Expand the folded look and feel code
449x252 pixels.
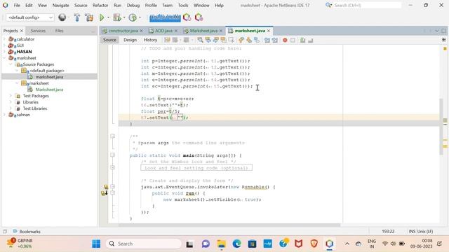point(112,168)
